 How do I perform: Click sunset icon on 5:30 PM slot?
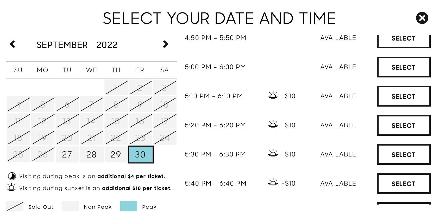coord(273,154)
